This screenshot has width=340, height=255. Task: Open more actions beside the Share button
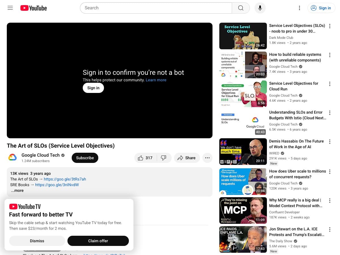pyautogui.click(x=207, y=158)
